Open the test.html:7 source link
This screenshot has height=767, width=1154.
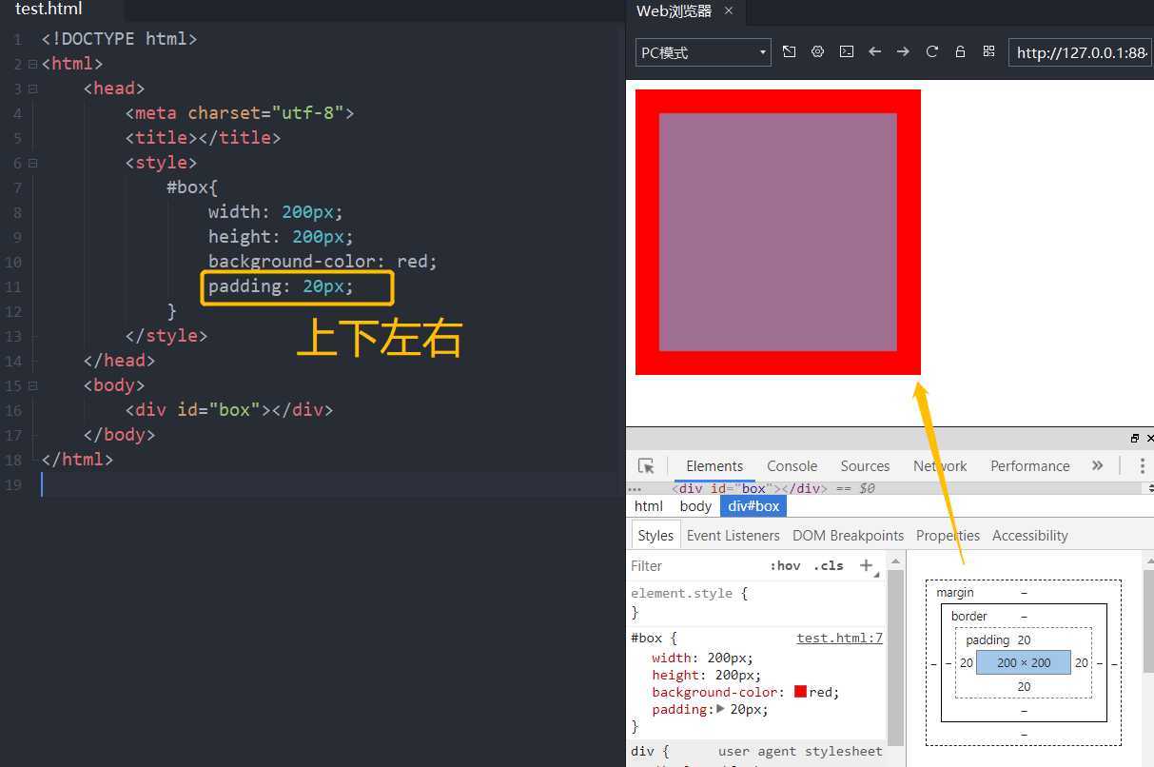point(839,638)
